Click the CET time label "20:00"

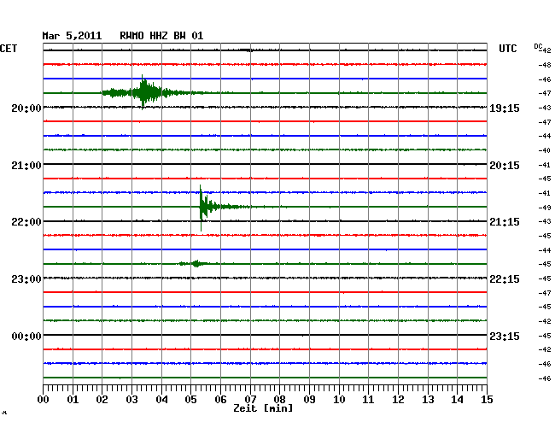pos(26,108)
